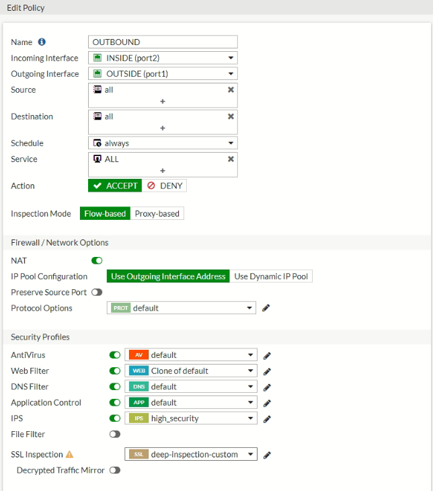The width and height of the screenshot is (433, 491).
Task: Disable the NAT toggle
Action: (x=97, y=260)
